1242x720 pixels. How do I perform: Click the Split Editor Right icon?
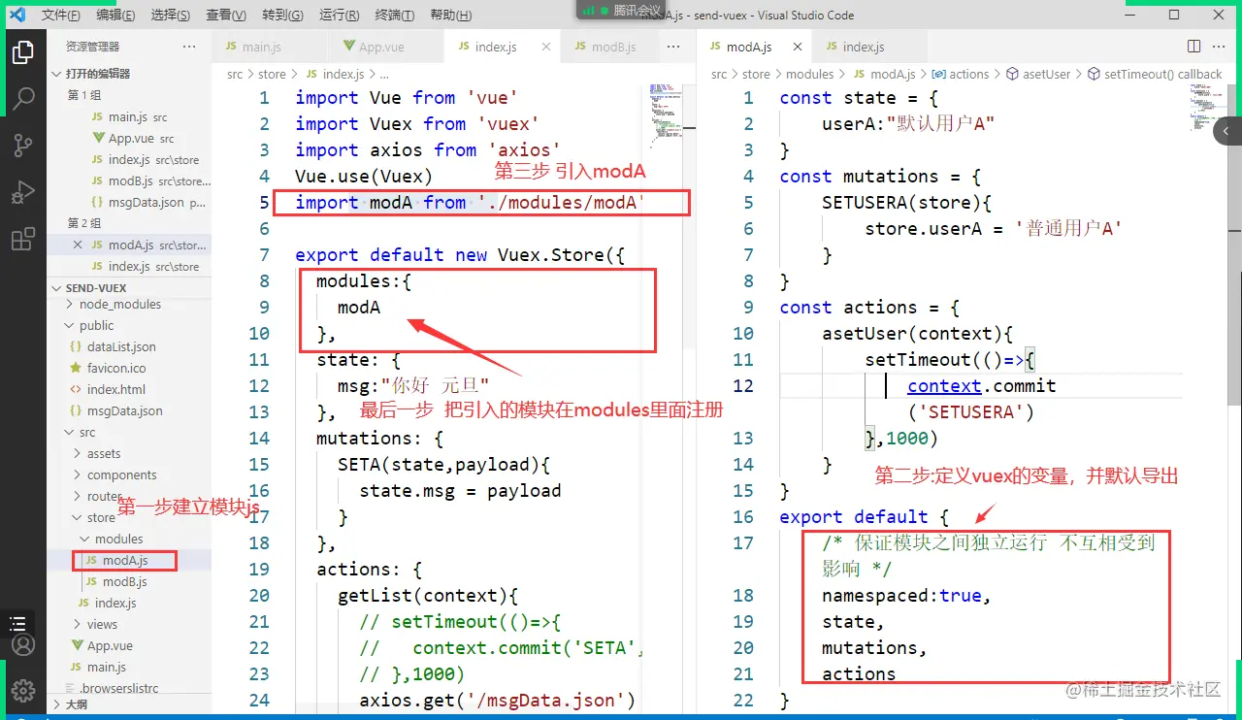click(1194, 47)
